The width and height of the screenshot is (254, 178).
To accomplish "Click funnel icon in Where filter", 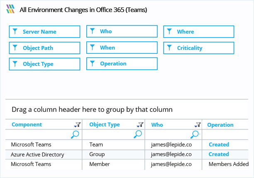I will coord(169,31).
